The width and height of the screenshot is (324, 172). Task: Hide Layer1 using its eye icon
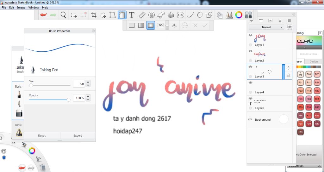point(251,35)
